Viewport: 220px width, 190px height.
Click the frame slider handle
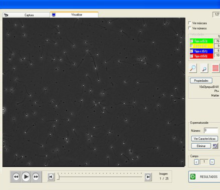point(58,177)
